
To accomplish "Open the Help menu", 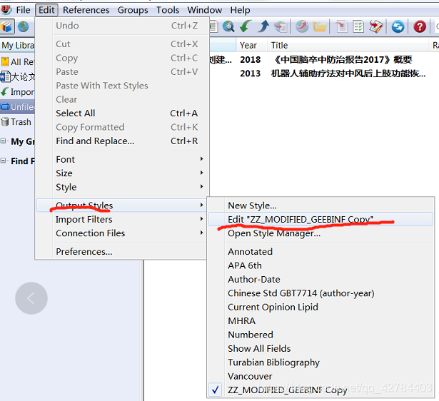I will pyautogui.click(x=241, y=10).
